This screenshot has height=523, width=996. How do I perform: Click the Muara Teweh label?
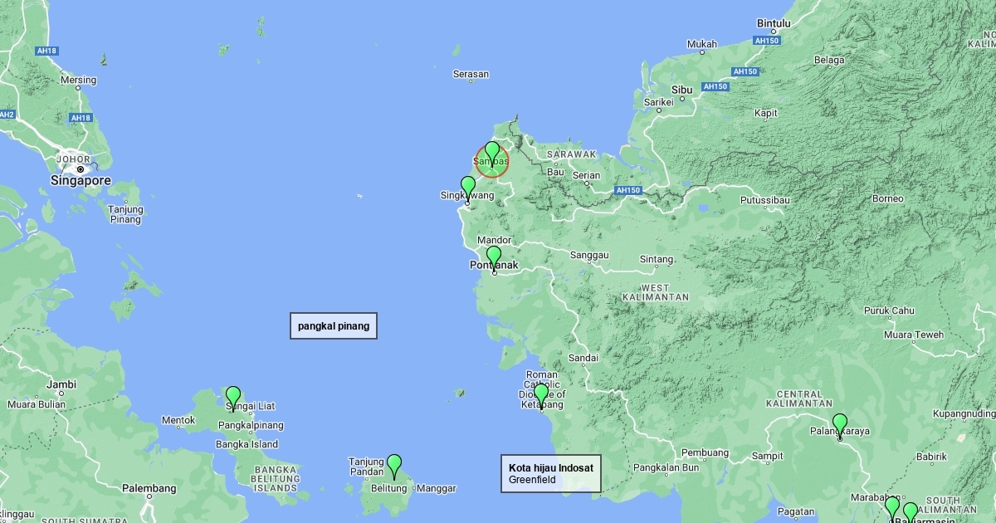[x=914, y=335]
